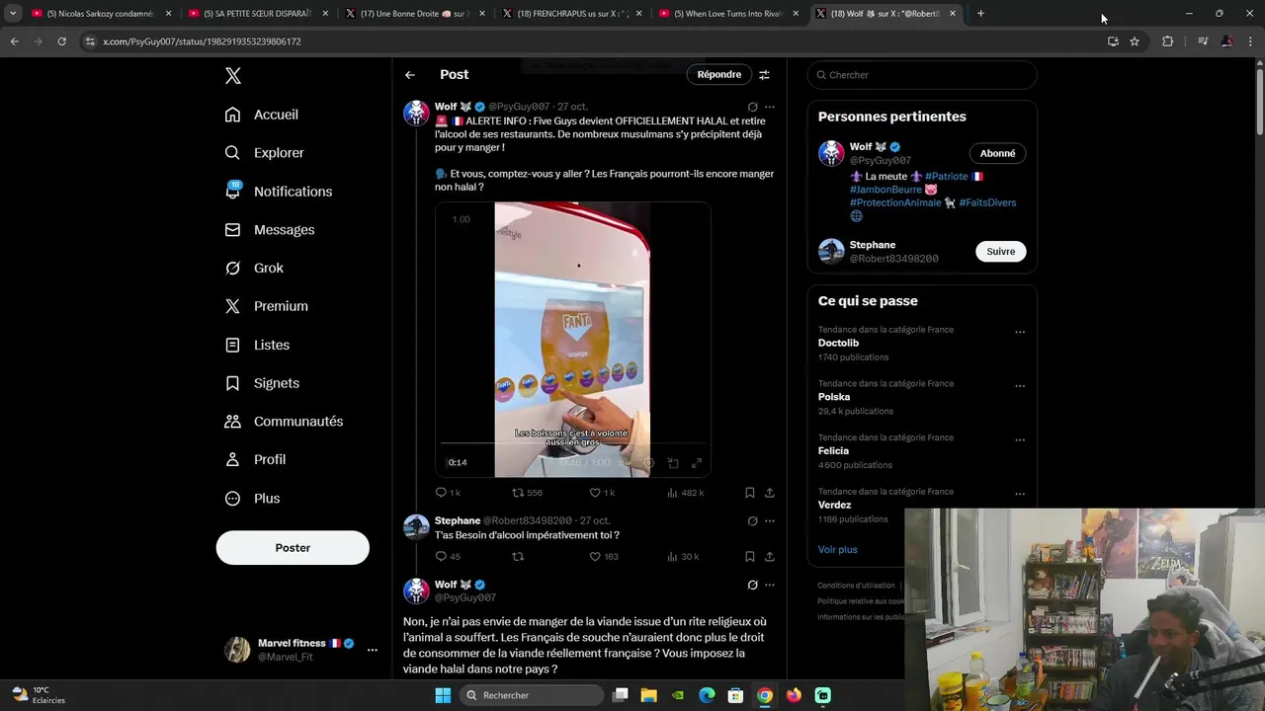Screen dimensions: 1265x711
Task: Open replies count 1 k on main post
Action: [448, 493]
